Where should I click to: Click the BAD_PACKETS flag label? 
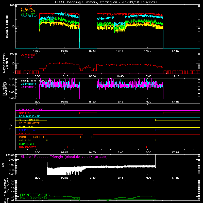(28, 147)
